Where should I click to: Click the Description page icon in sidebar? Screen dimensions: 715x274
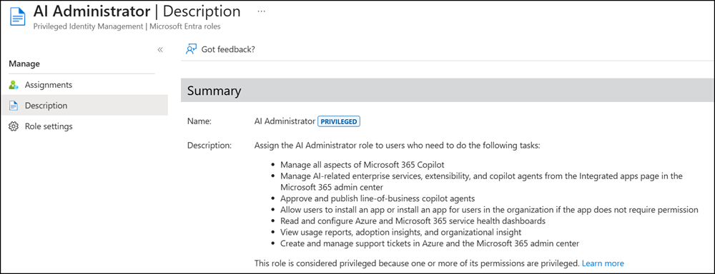coord(14,106)
